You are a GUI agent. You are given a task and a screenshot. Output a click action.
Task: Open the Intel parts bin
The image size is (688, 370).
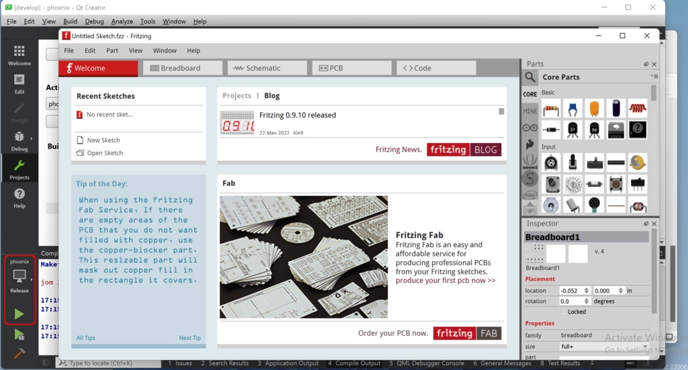530,195
